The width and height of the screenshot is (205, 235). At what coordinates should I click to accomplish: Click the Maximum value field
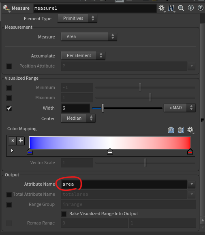tap(77, 98)
